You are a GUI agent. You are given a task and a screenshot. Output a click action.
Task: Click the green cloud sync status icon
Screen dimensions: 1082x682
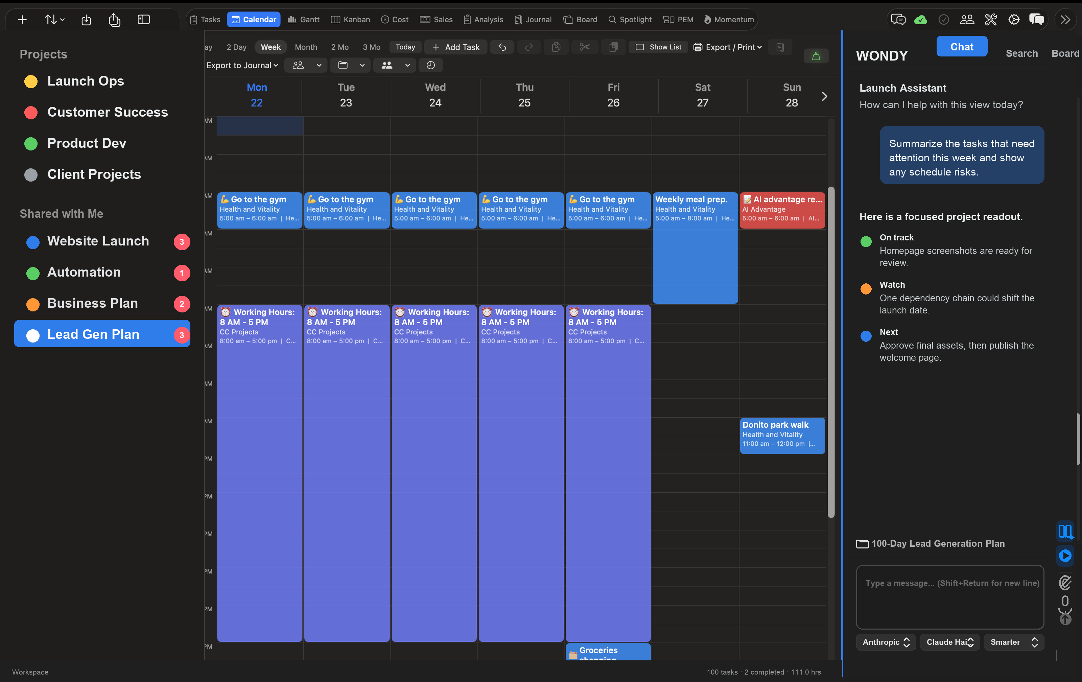[920, 19]
